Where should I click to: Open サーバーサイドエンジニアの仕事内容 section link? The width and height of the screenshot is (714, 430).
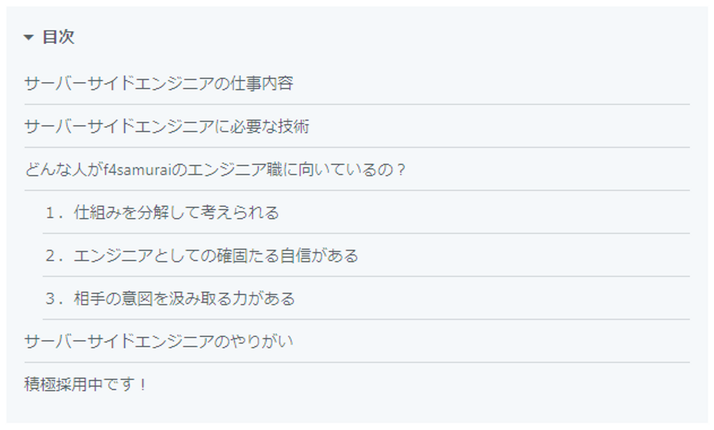pos(159,83)
